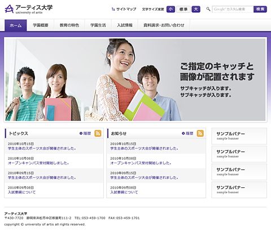
Task: Select the ホーム navigation tab
Action: pos(16,25)
